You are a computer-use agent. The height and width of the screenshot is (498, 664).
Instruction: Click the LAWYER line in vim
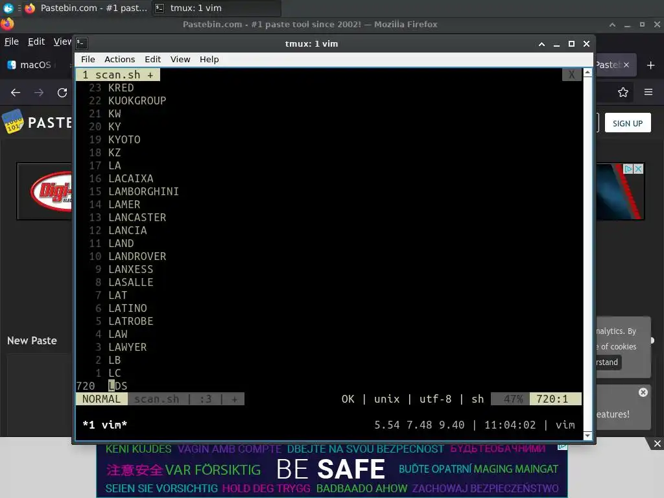pyautogui.click(x=128, y=348)
